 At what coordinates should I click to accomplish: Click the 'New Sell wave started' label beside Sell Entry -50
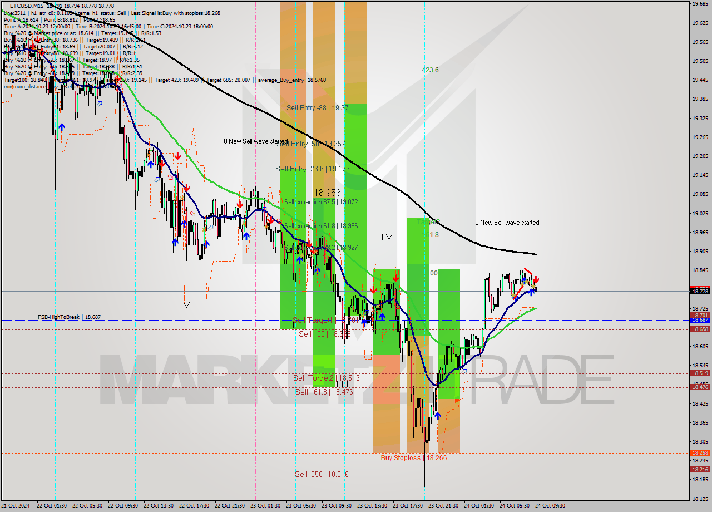tap(256, 141)
